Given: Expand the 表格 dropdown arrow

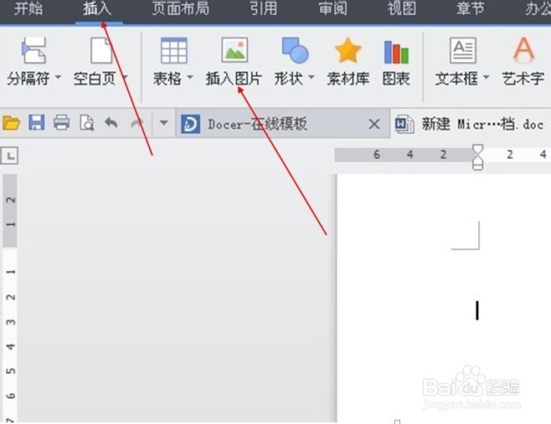Looking at the screenshot, I should [190, 76].
